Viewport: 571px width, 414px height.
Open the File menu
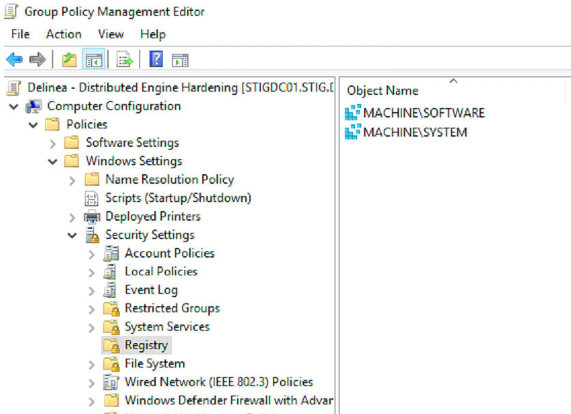pyautogui.click(x=20, y=34)
